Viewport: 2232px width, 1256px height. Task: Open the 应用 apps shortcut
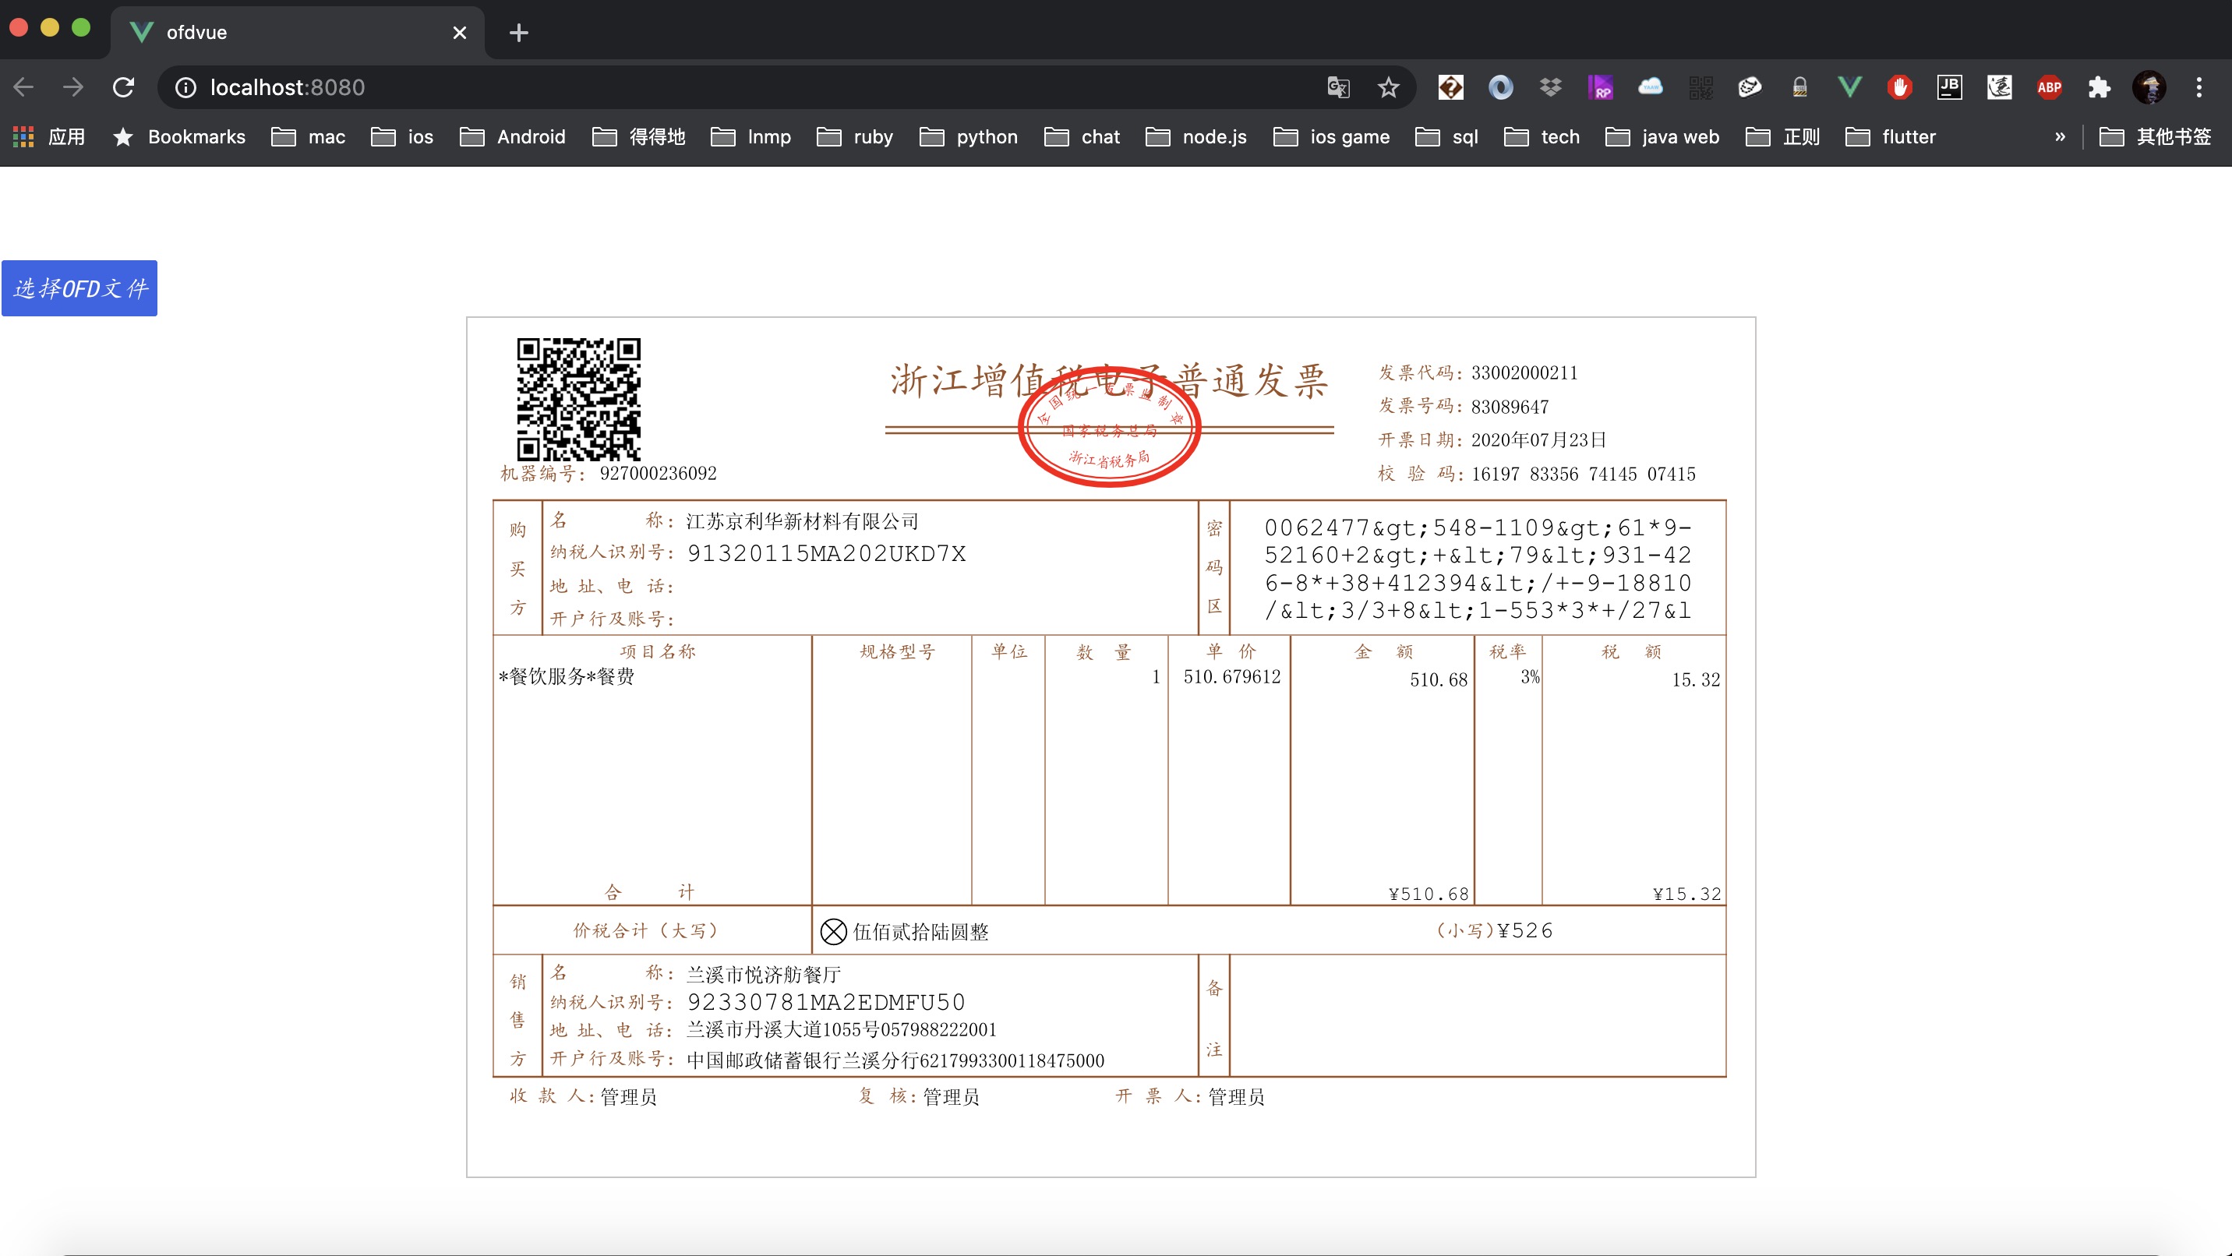tap(48, 137)
